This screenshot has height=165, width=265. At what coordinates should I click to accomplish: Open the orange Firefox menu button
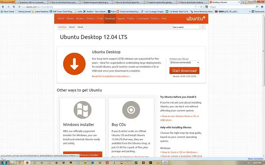7,1
